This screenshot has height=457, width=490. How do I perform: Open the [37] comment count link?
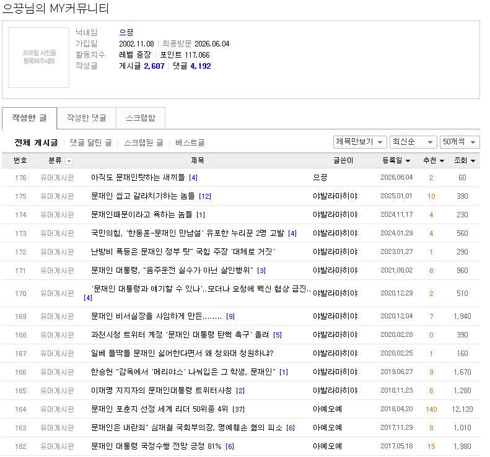238,409
